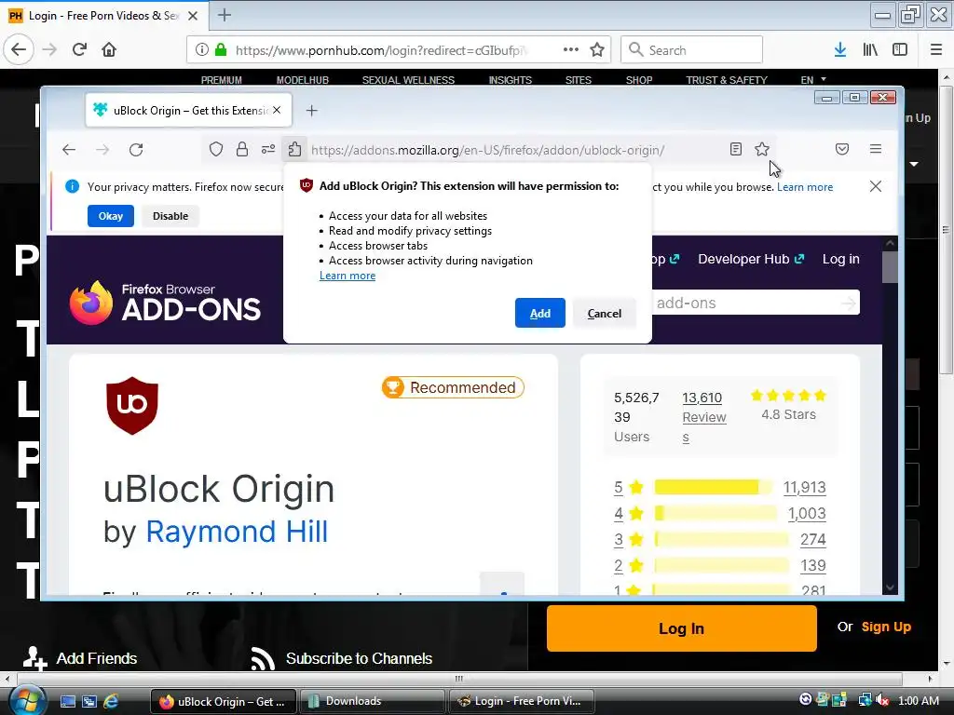
Task: Click the tracking protection shield icon
Action: [216, 149]
